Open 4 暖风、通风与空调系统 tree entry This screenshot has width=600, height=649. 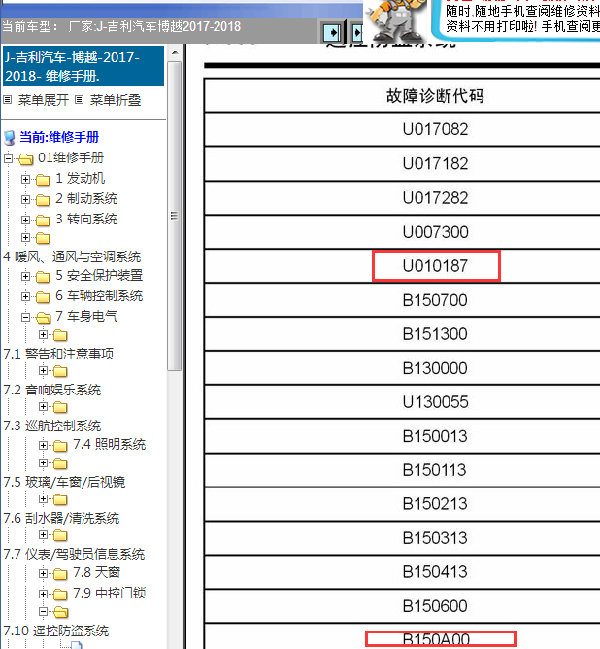coord(72,256)
